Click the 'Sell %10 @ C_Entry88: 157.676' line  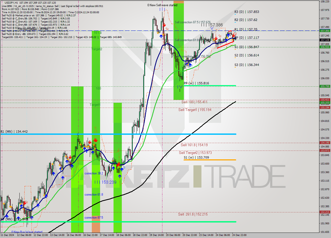(x=36, y=25)
